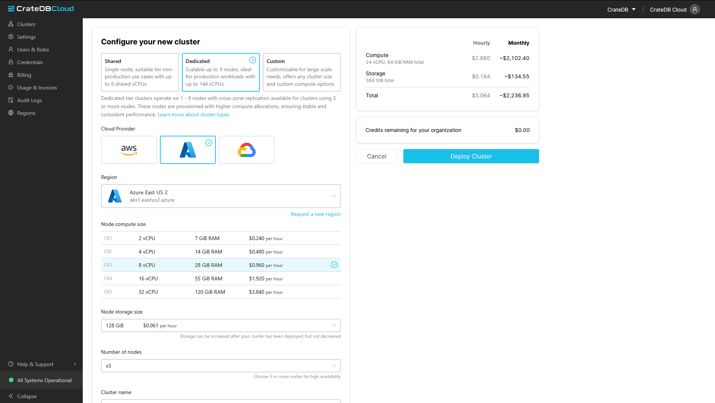
Task: Open the Billing page
Action: coord(24,75)
